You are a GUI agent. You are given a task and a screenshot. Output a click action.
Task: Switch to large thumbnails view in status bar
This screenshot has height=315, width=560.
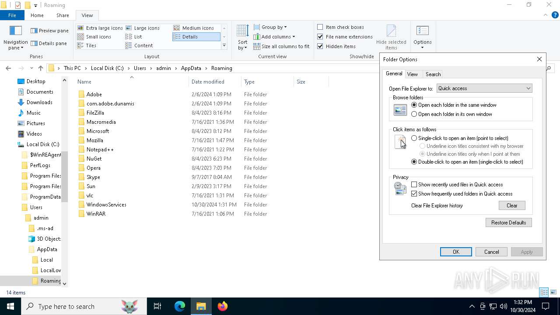(553, 292)
